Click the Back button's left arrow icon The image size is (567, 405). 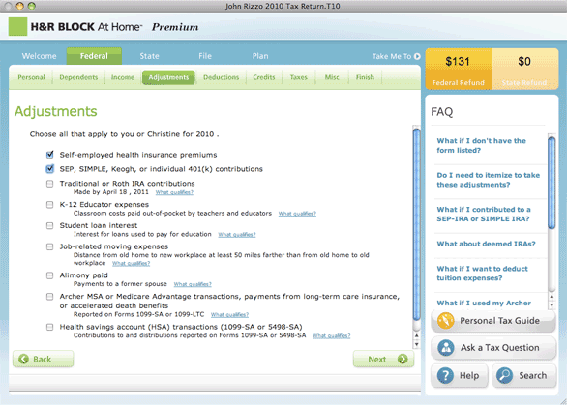coord(24,359)
